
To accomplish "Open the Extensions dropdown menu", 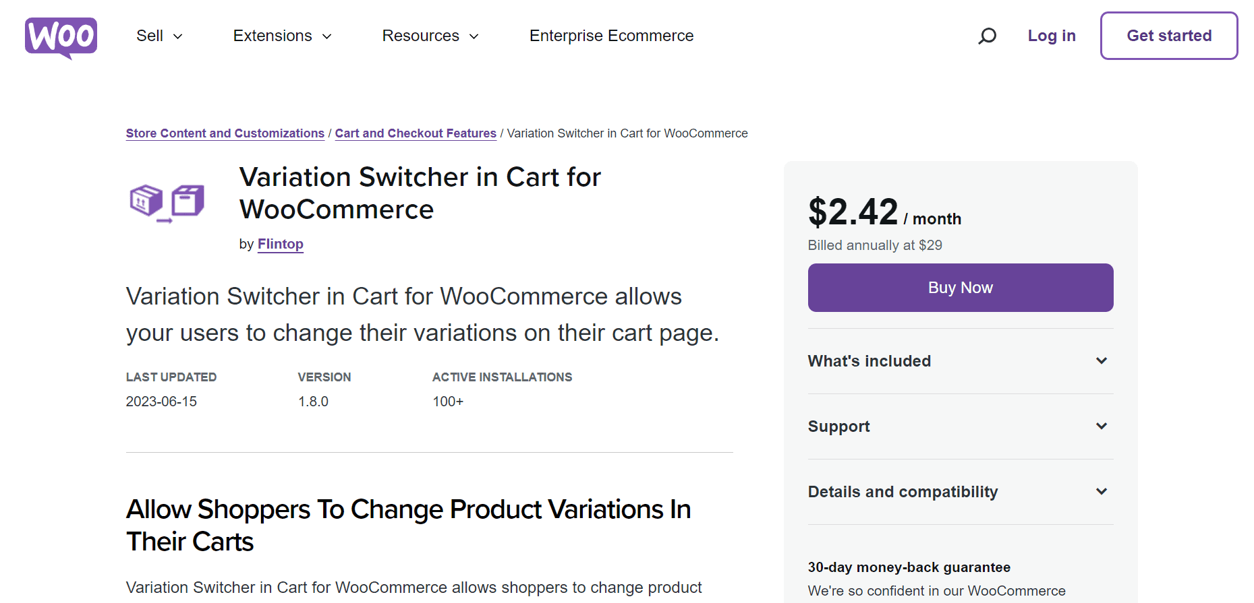I will point(282,36).
